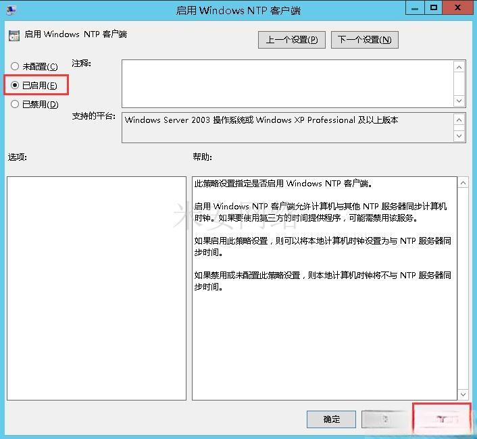Click the down arrow of the comment scrollbar
Viewport: 477px width, 439px height.
pyautogui.click(x=459, y=101)
